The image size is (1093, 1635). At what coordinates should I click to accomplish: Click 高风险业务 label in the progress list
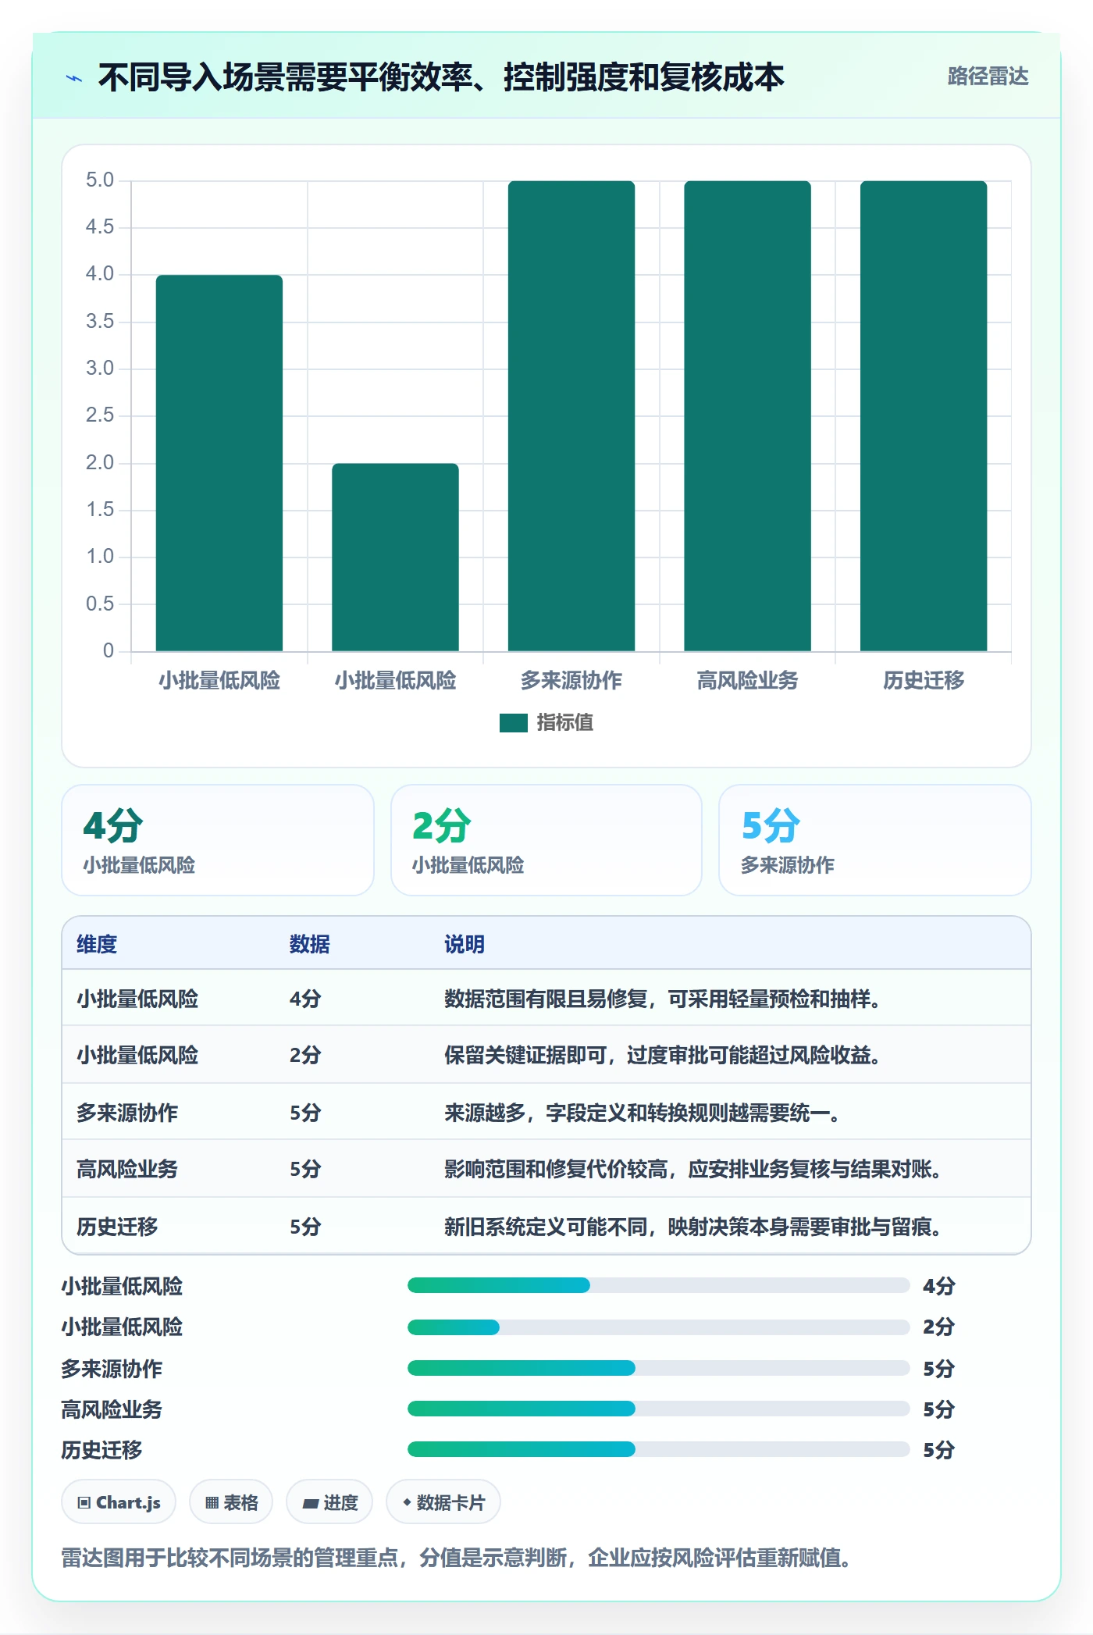(112, 1409)
